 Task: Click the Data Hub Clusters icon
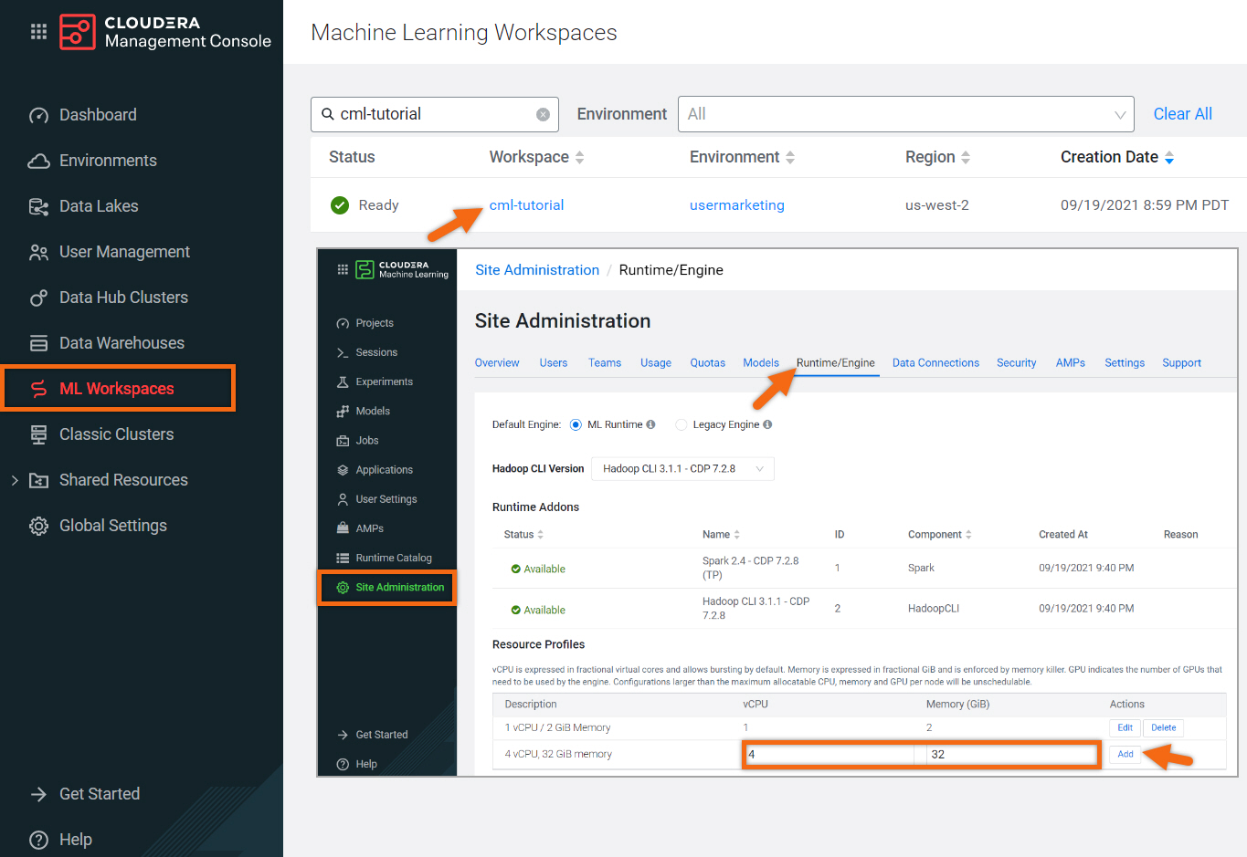tap(38, 298)
